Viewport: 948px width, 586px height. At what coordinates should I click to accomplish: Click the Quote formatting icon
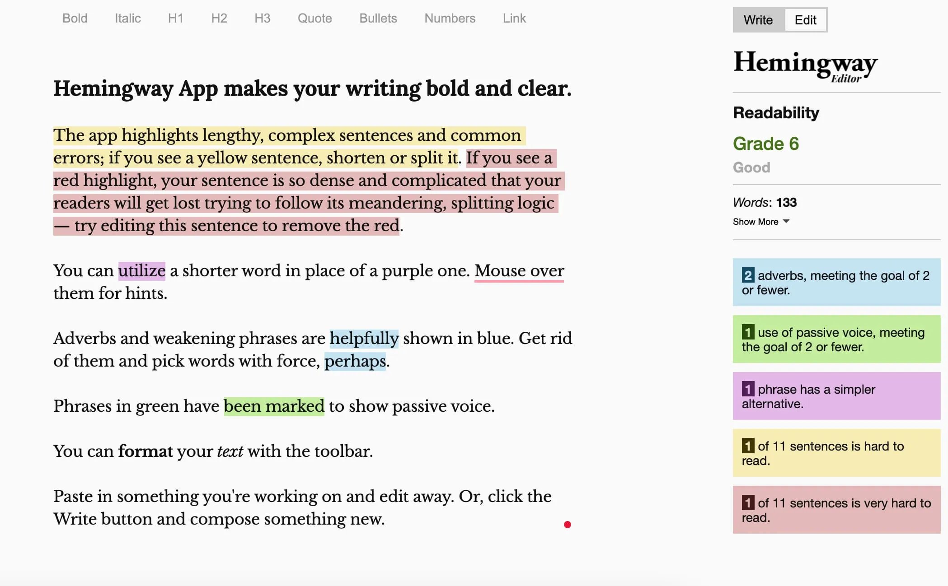(x=315, y=18)
